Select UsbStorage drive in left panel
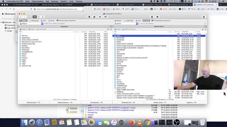 (x=34, y=20)
